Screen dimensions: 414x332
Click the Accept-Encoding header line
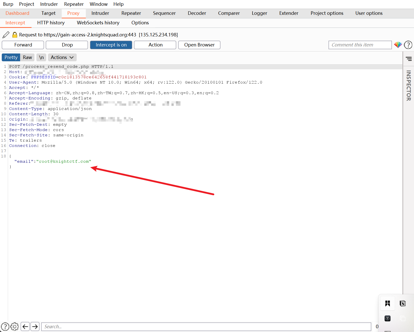click(50, 98)
